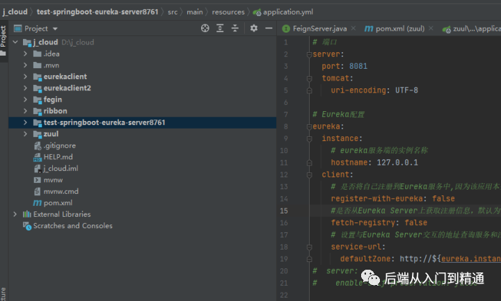Image resolution: width=501 pixels, height=301 pixels.
Task: Click uri-encoding UTF-8 value
Action: point(406,90)
